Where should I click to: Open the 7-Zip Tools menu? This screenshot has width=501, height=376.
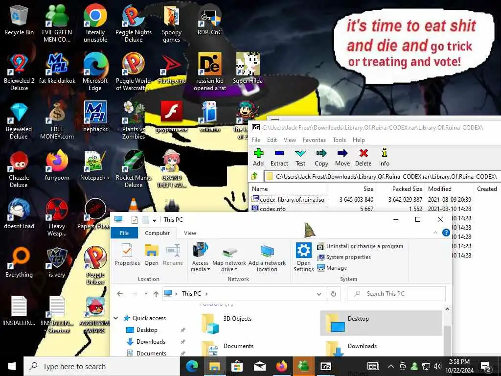pyautogui.click(x=340, y=140)
